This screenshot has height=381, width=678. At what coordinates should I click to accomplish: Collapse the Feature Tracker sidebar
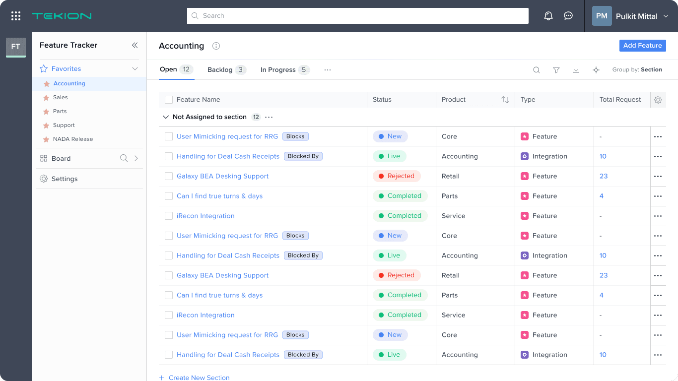tap(135, 45)
